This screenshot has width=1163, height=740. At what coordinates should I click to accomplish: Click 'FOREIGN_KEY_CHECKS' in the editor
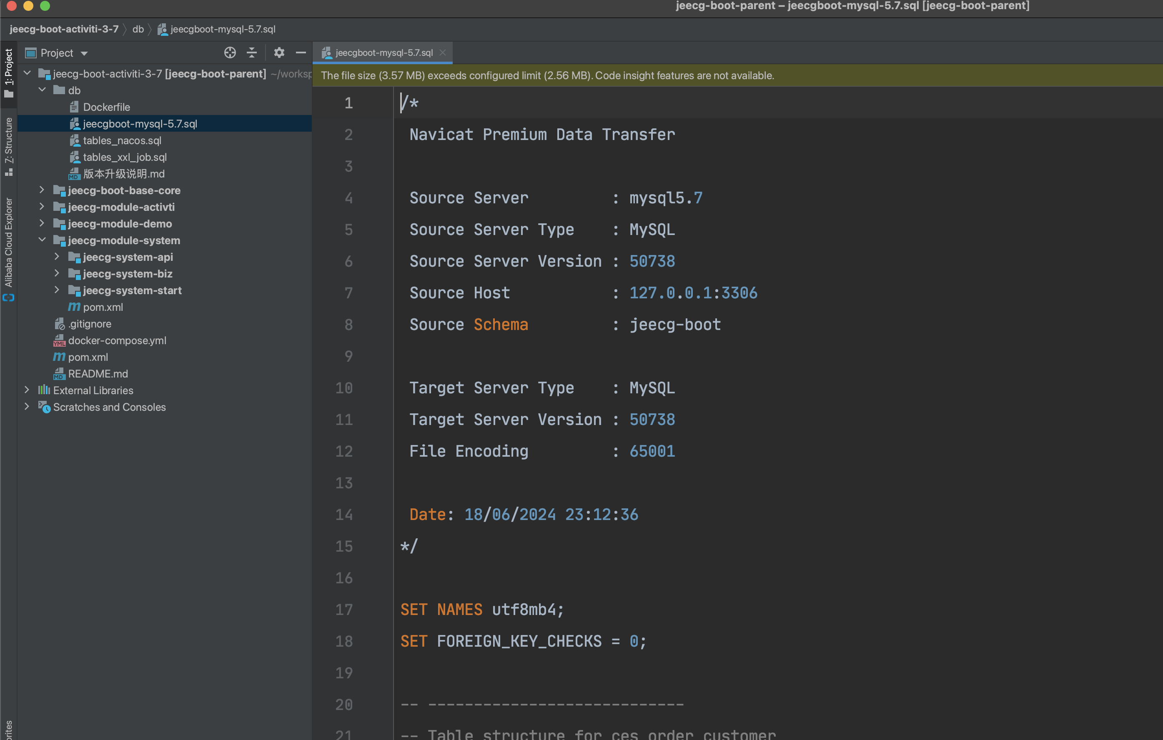[x=519, y=641]
